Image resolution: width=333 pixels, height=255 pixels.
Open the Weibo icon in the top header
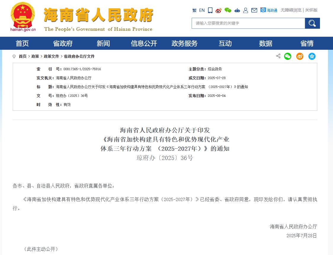(218, 10)
